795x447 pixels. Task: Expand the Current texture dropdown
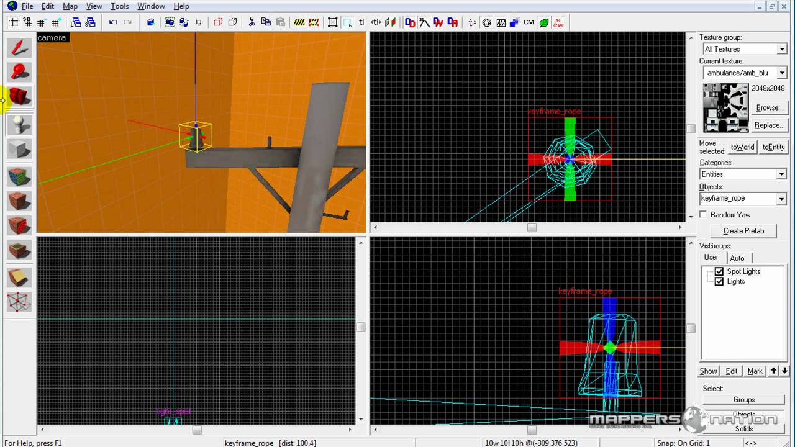[782, 73]
